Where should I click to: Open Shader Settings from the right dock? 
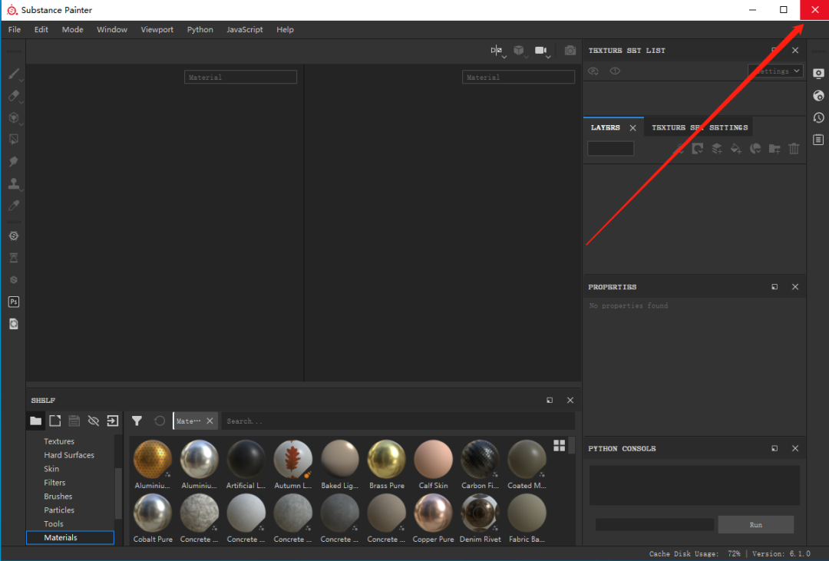point(818,96)
